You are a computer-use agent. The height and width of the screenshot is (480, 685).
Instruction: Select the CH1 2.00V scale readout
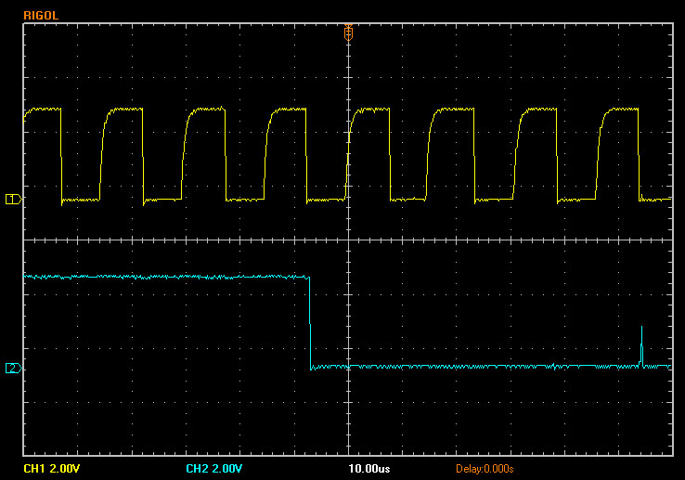[x=54, y=467]
